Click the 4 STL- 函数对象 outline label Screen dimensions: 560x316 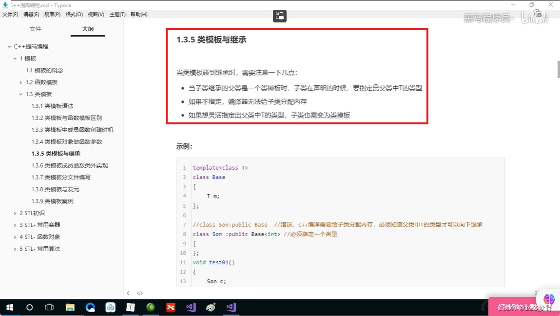(39, 237)
